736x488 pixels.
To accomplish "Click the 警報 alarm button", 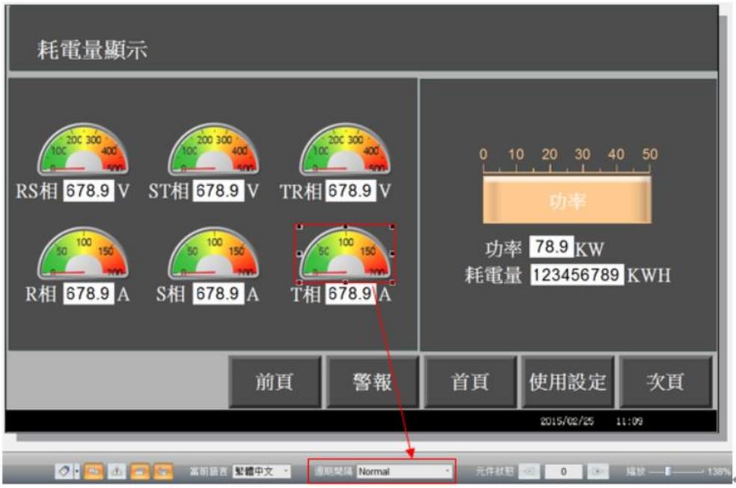I will pos(372,382).
